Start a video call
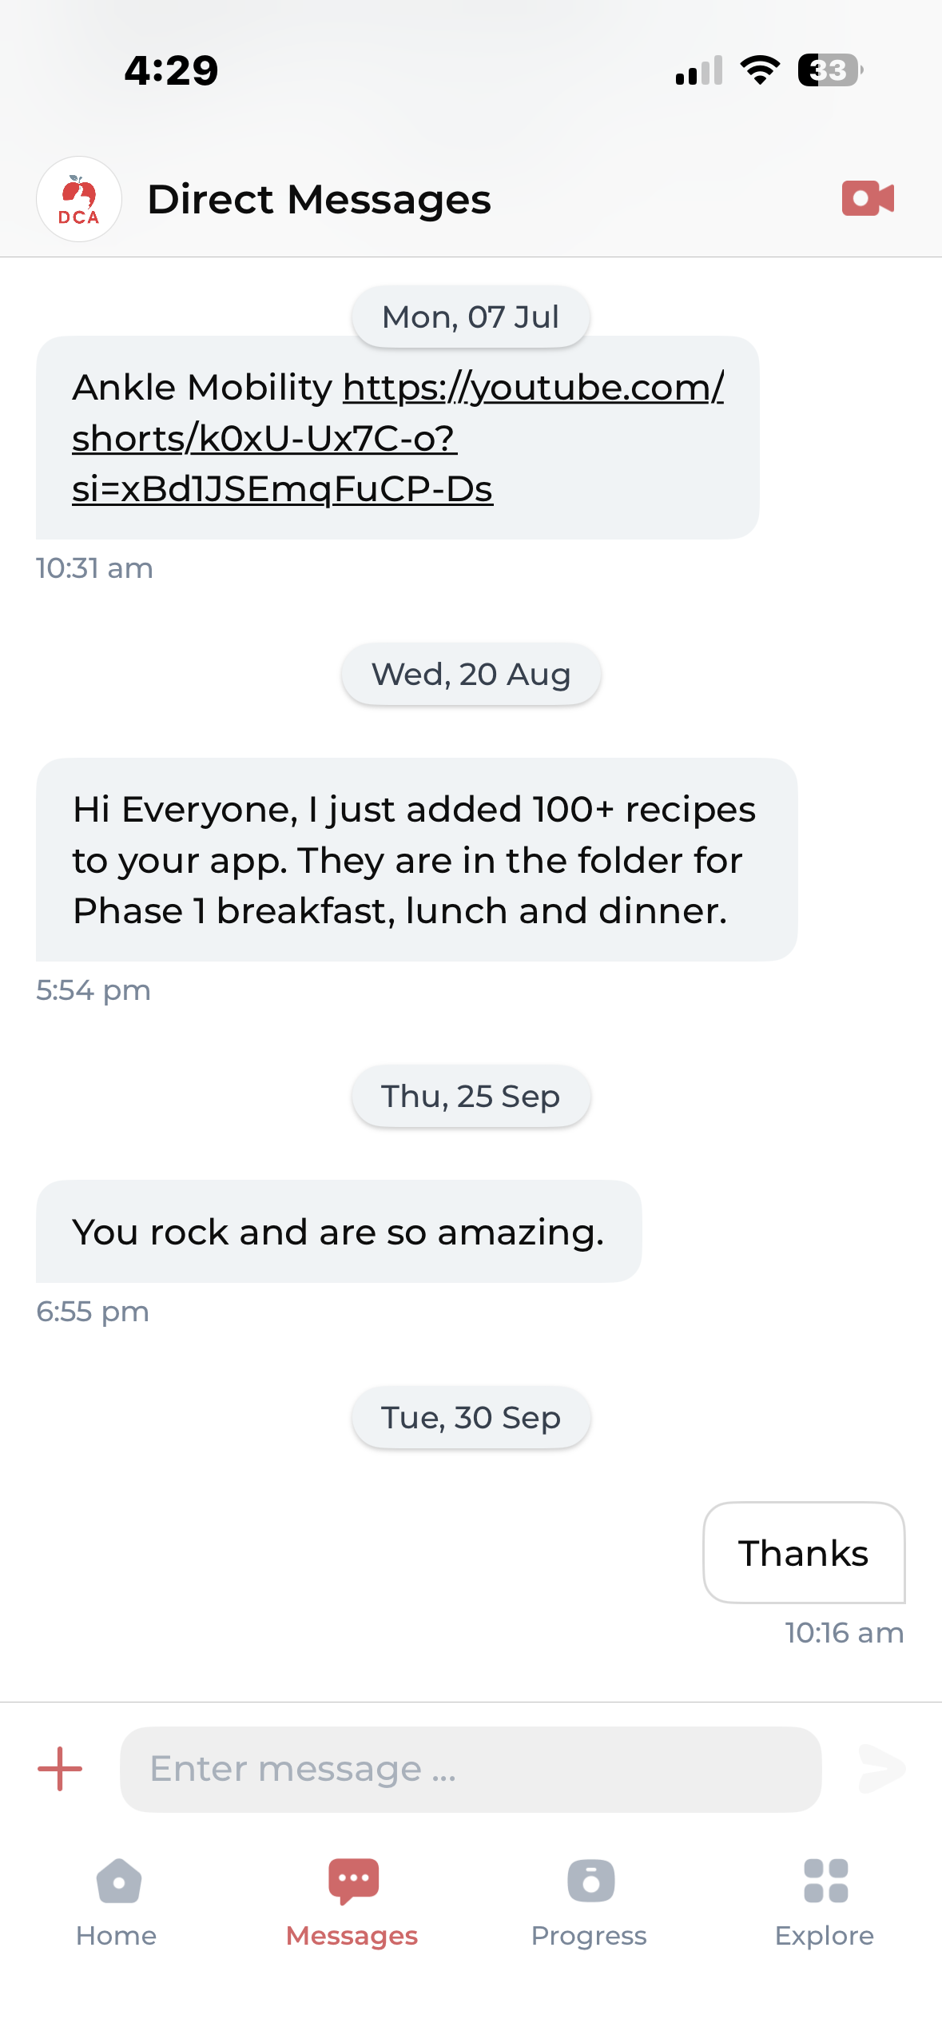This screenshot has height=2043, width=942. pyautogui.click(x=868, y=198)
